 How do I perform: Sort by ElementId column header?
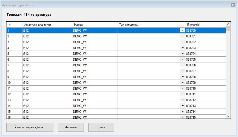click(205, 25)
